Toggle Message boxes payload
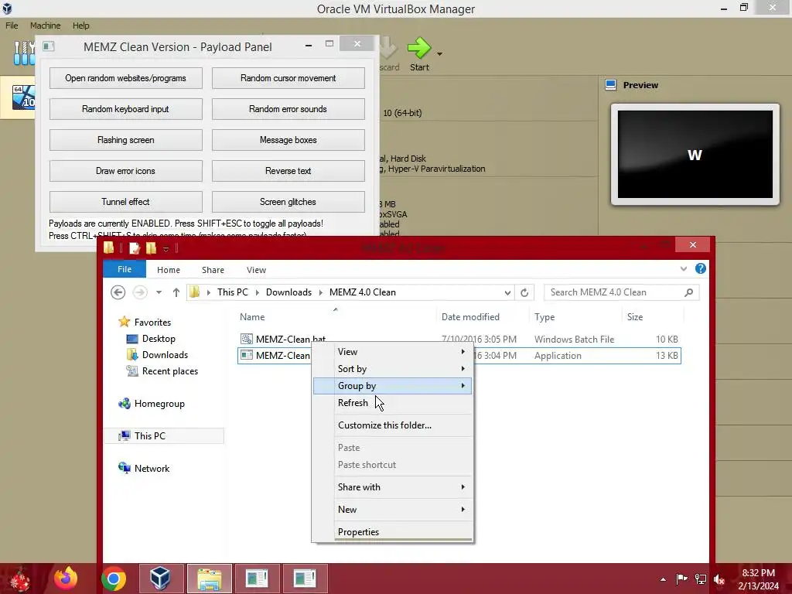The width and height of the screenshot is (792, 594). [288, 140]
